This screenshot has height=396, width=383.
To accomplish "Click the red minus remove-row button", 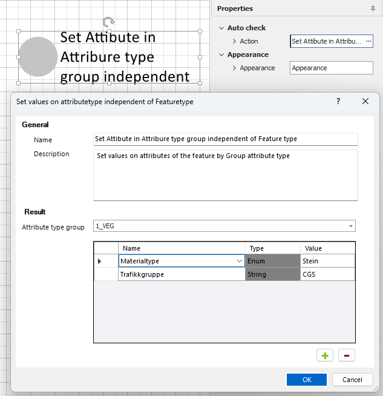I will pyautogui.click(x=347, y=355).
